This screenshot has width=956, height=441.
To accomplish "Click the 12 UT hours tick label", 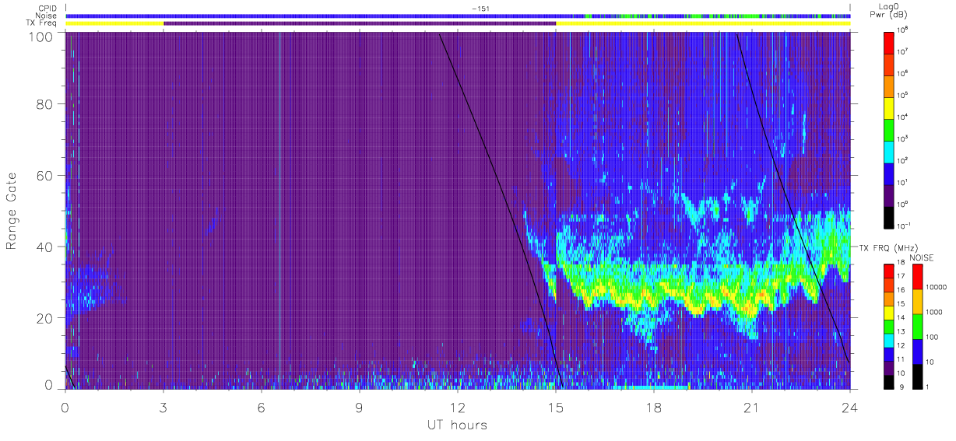I will (x=457, y=406).
